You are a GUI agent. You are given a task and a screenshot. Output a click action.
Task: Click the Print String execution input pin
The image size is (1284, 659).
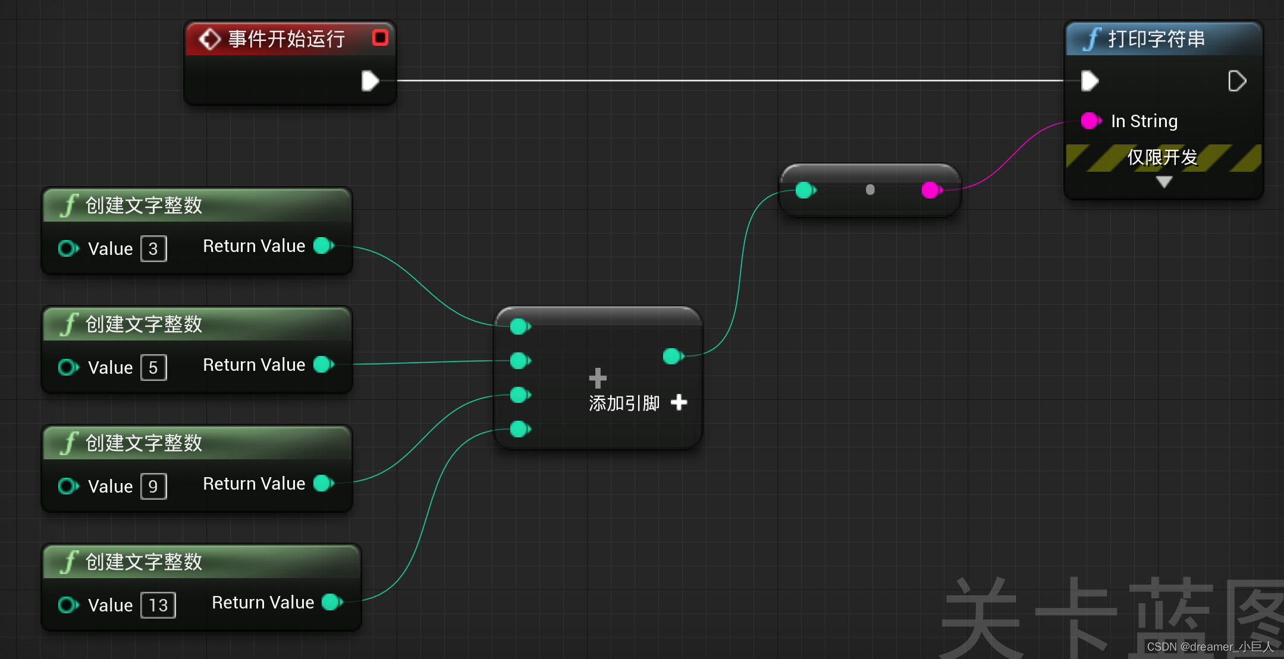pos(1089,81)
